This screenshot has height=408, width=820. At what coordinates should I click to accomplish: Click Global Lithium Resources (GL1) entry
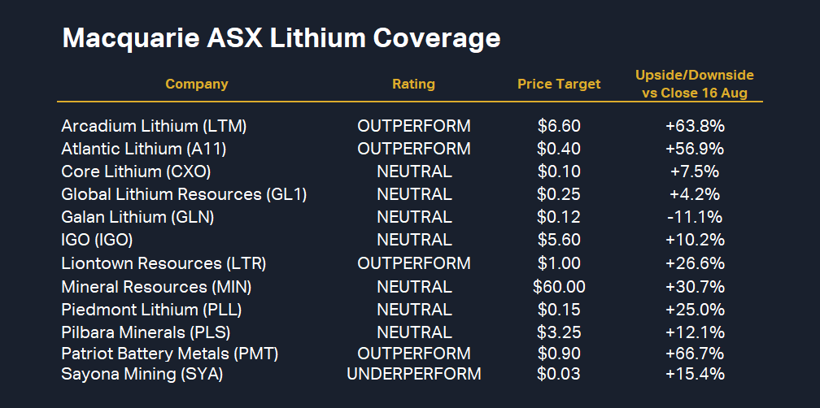(x=184, y=194)
